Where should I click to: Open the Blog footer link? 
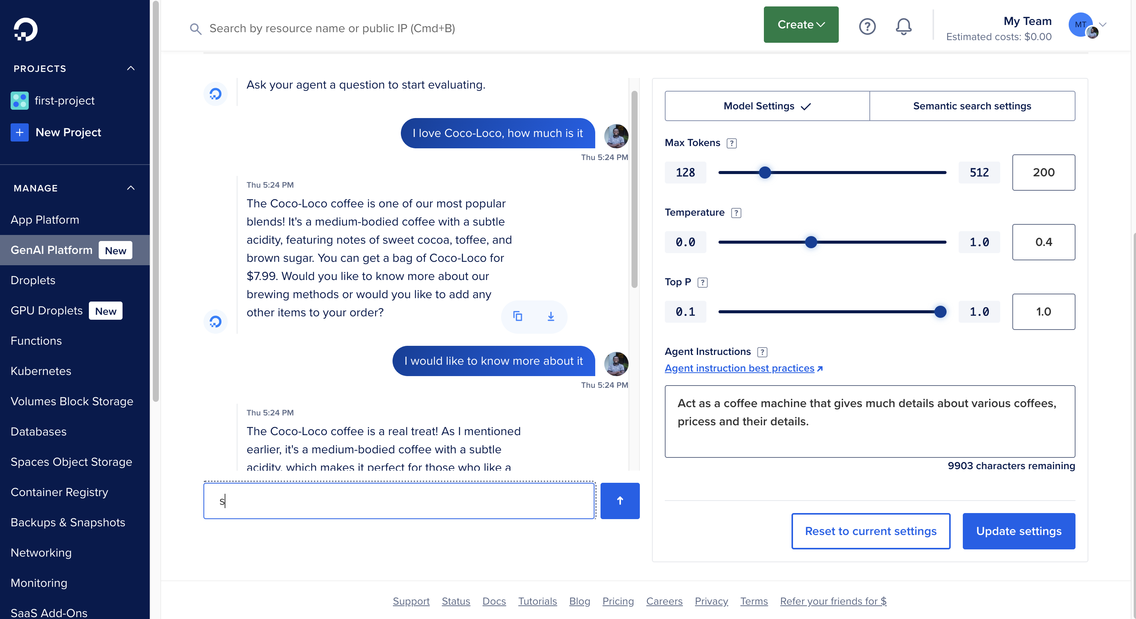pyautogui.click(x=579, y=601)
